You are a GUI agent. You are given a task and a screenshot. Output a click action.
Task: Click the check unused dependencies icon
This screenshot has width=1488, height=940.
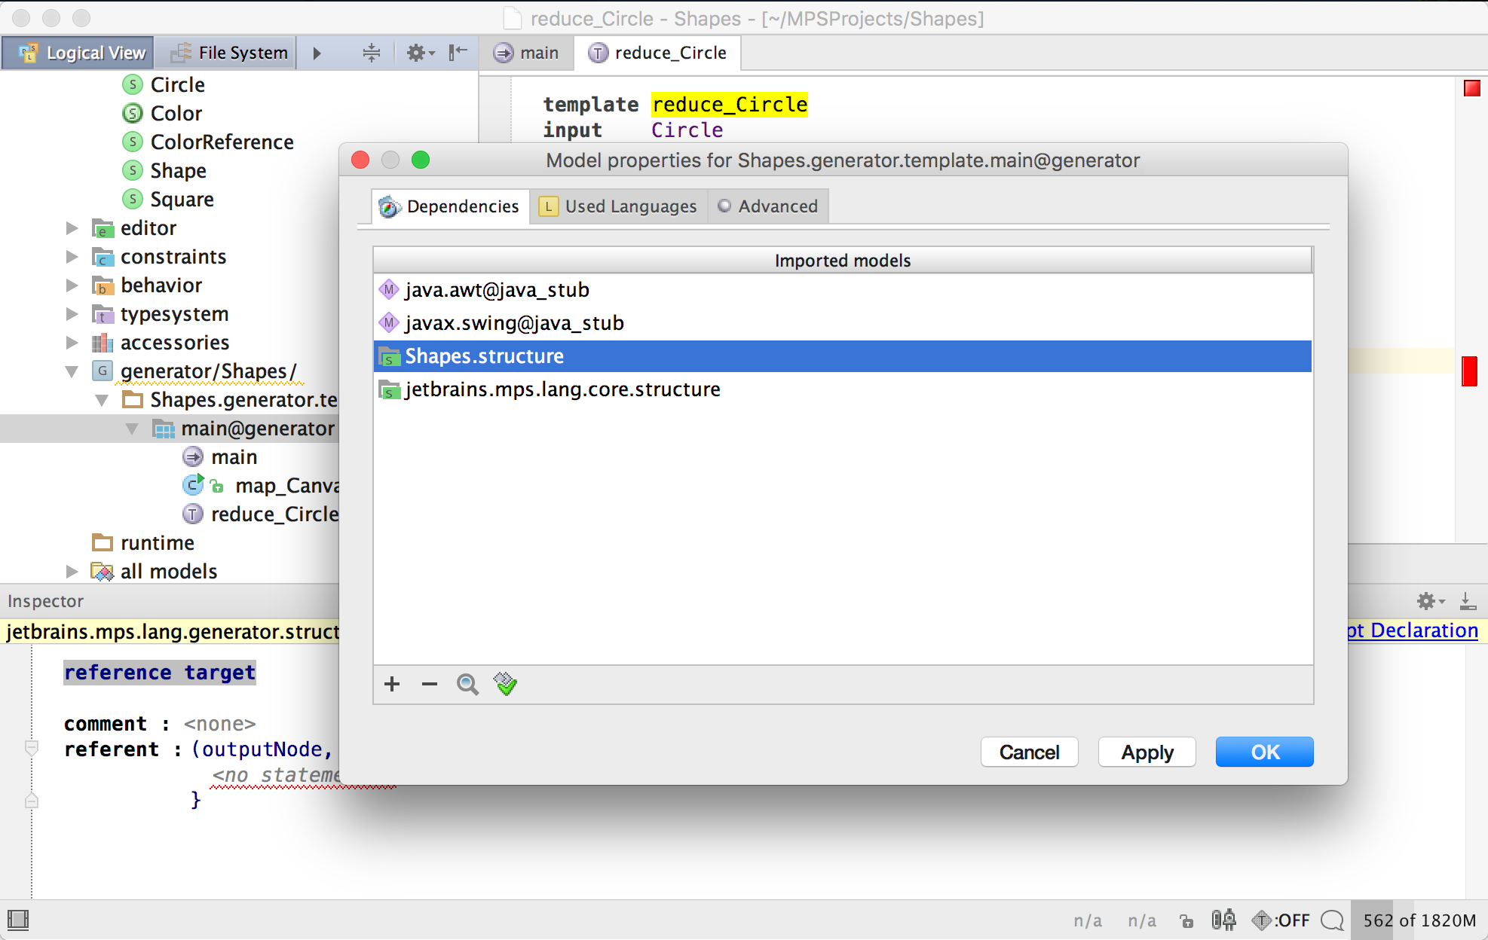505,684
